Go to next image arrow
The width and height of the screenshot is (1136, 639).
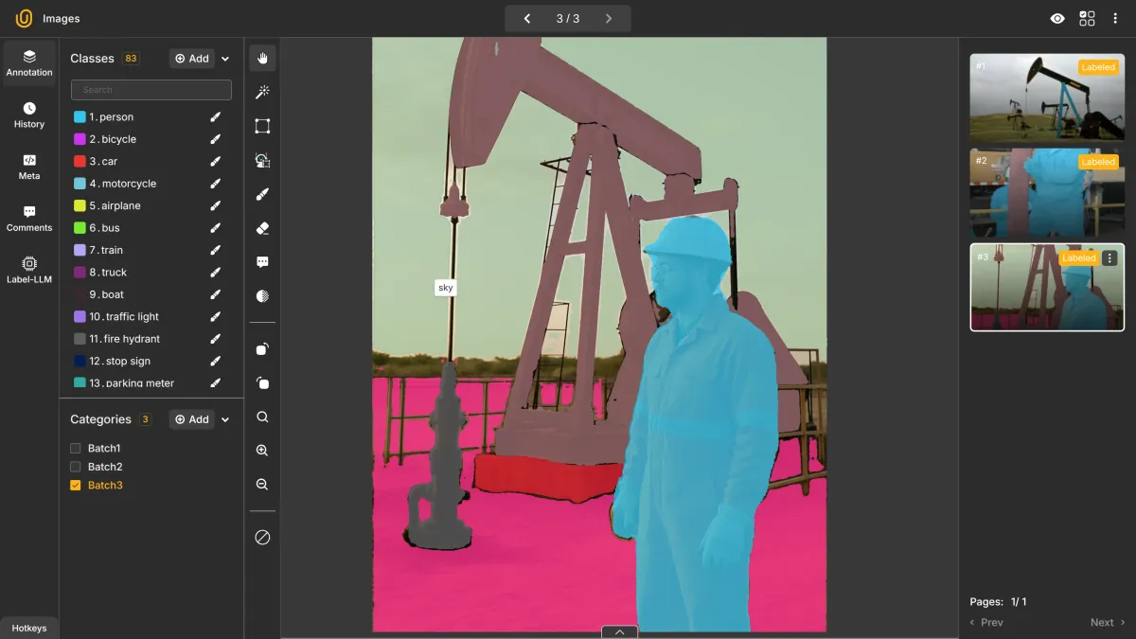(609, 18)
